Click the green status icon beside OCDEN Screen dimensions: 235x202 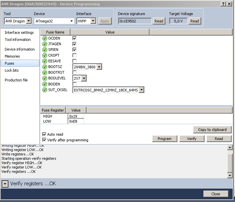coord(45,38)
